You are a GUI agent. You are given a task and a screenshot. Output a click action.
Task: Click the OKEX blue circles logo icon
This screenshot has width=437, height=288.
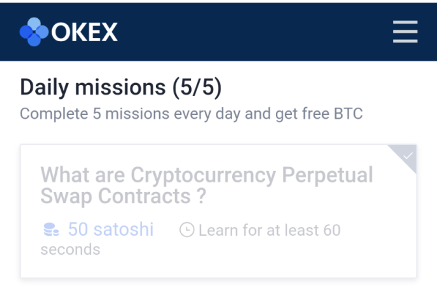point(34,31)
